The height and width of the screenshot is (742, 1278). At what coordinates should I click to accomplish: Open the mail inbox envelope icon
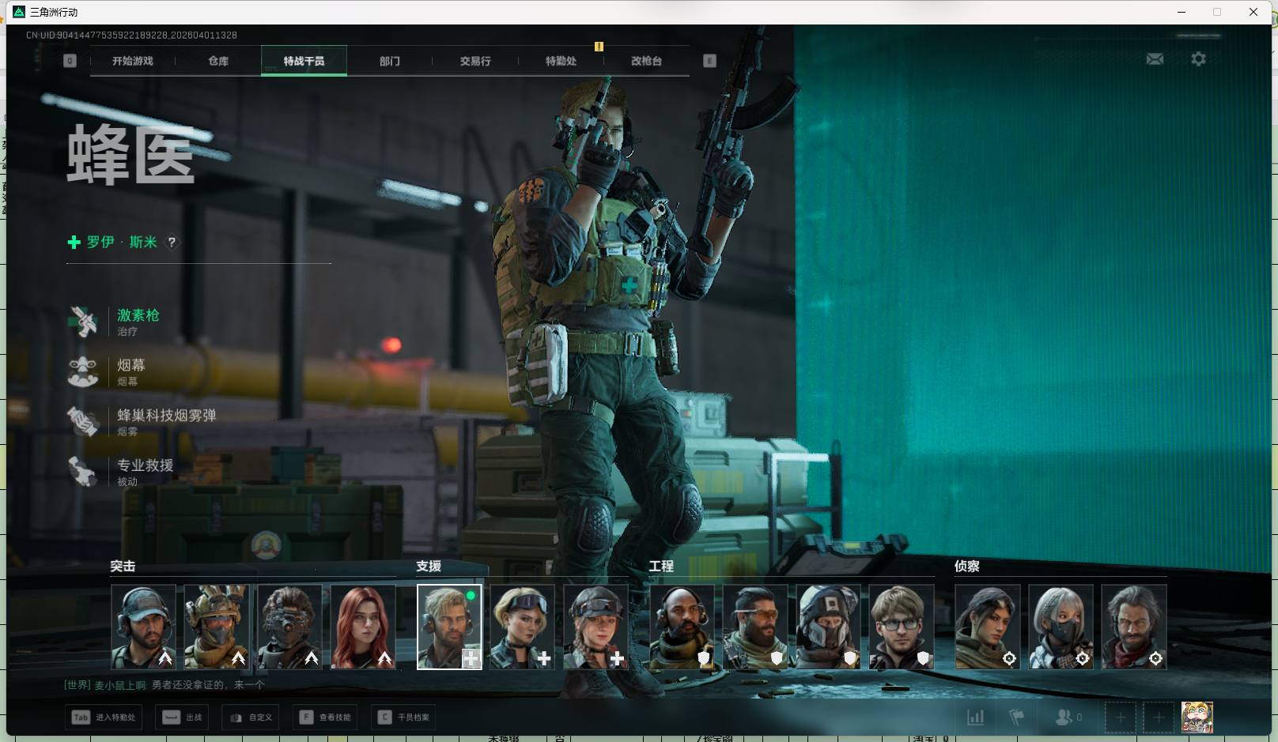point(1155,59)
